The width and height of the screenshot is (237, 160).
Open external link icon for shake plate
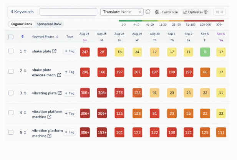pyautogui.click(x=55, y=51)
